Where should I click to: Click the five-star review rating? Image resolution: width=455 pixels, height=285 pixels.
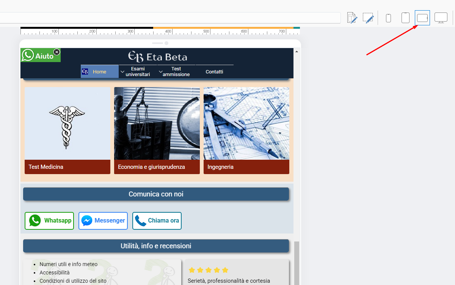pos(208,270)
